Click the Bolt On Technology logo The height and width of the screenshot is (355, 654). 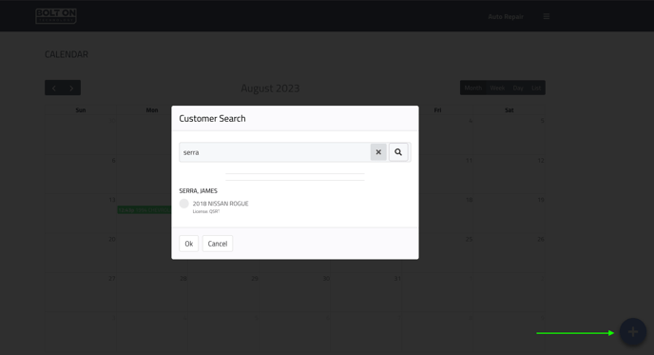tap(56, 16)
